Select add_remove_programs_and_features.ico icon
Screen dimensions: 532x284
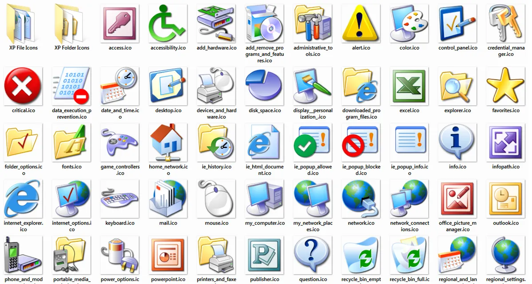pos(265,23)
